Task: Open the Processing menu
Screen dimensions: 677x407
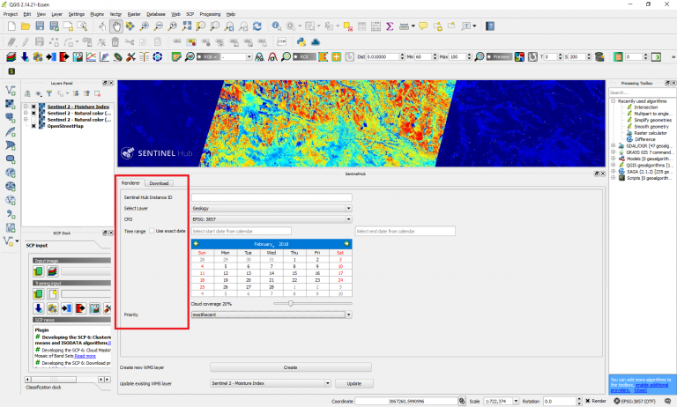Action: (210, 14)
